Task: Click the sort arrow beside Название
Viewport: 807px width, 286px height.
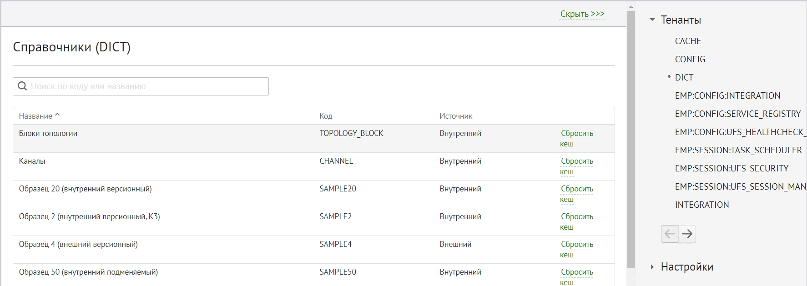Action: (57, 115)
